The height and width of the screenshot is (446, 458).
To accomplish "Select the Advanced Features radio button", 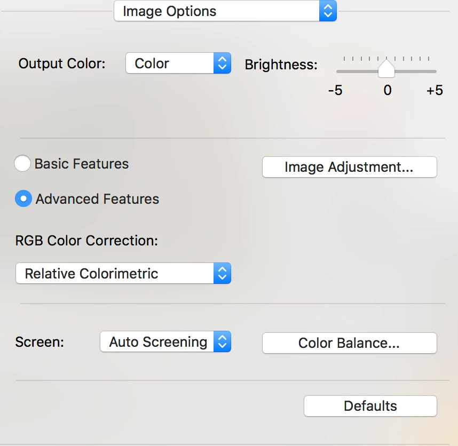I will point(23,199).
